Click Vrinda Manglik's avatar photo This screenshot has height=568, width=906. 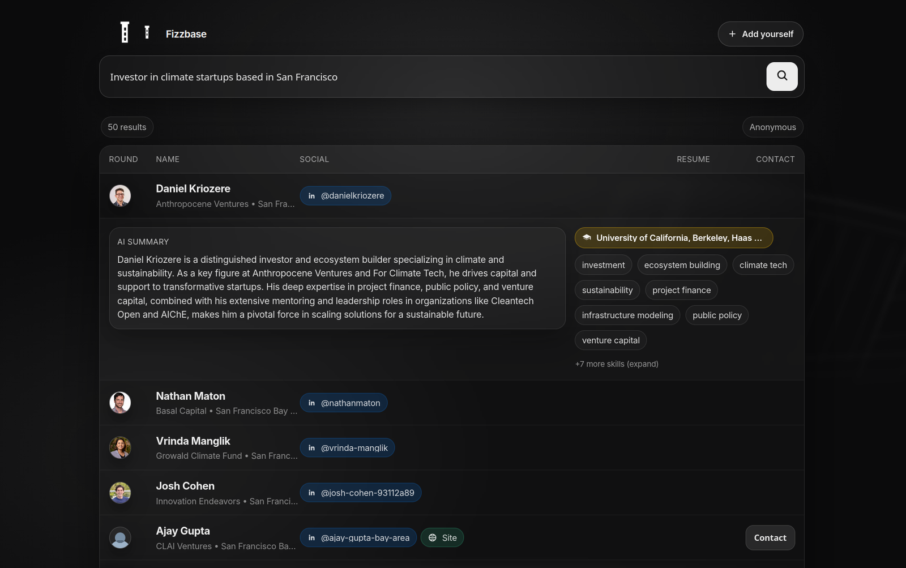pos(120,448)
